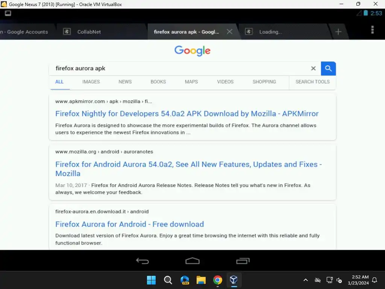The width and height of the screenshot is (385, 289).
Task: Open the Windows notification bell
Action: click(374, 280)
